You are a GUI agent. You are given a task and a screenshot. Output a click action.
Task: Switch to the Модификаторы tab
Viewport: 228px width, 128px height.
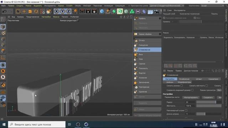pos(185,82)
